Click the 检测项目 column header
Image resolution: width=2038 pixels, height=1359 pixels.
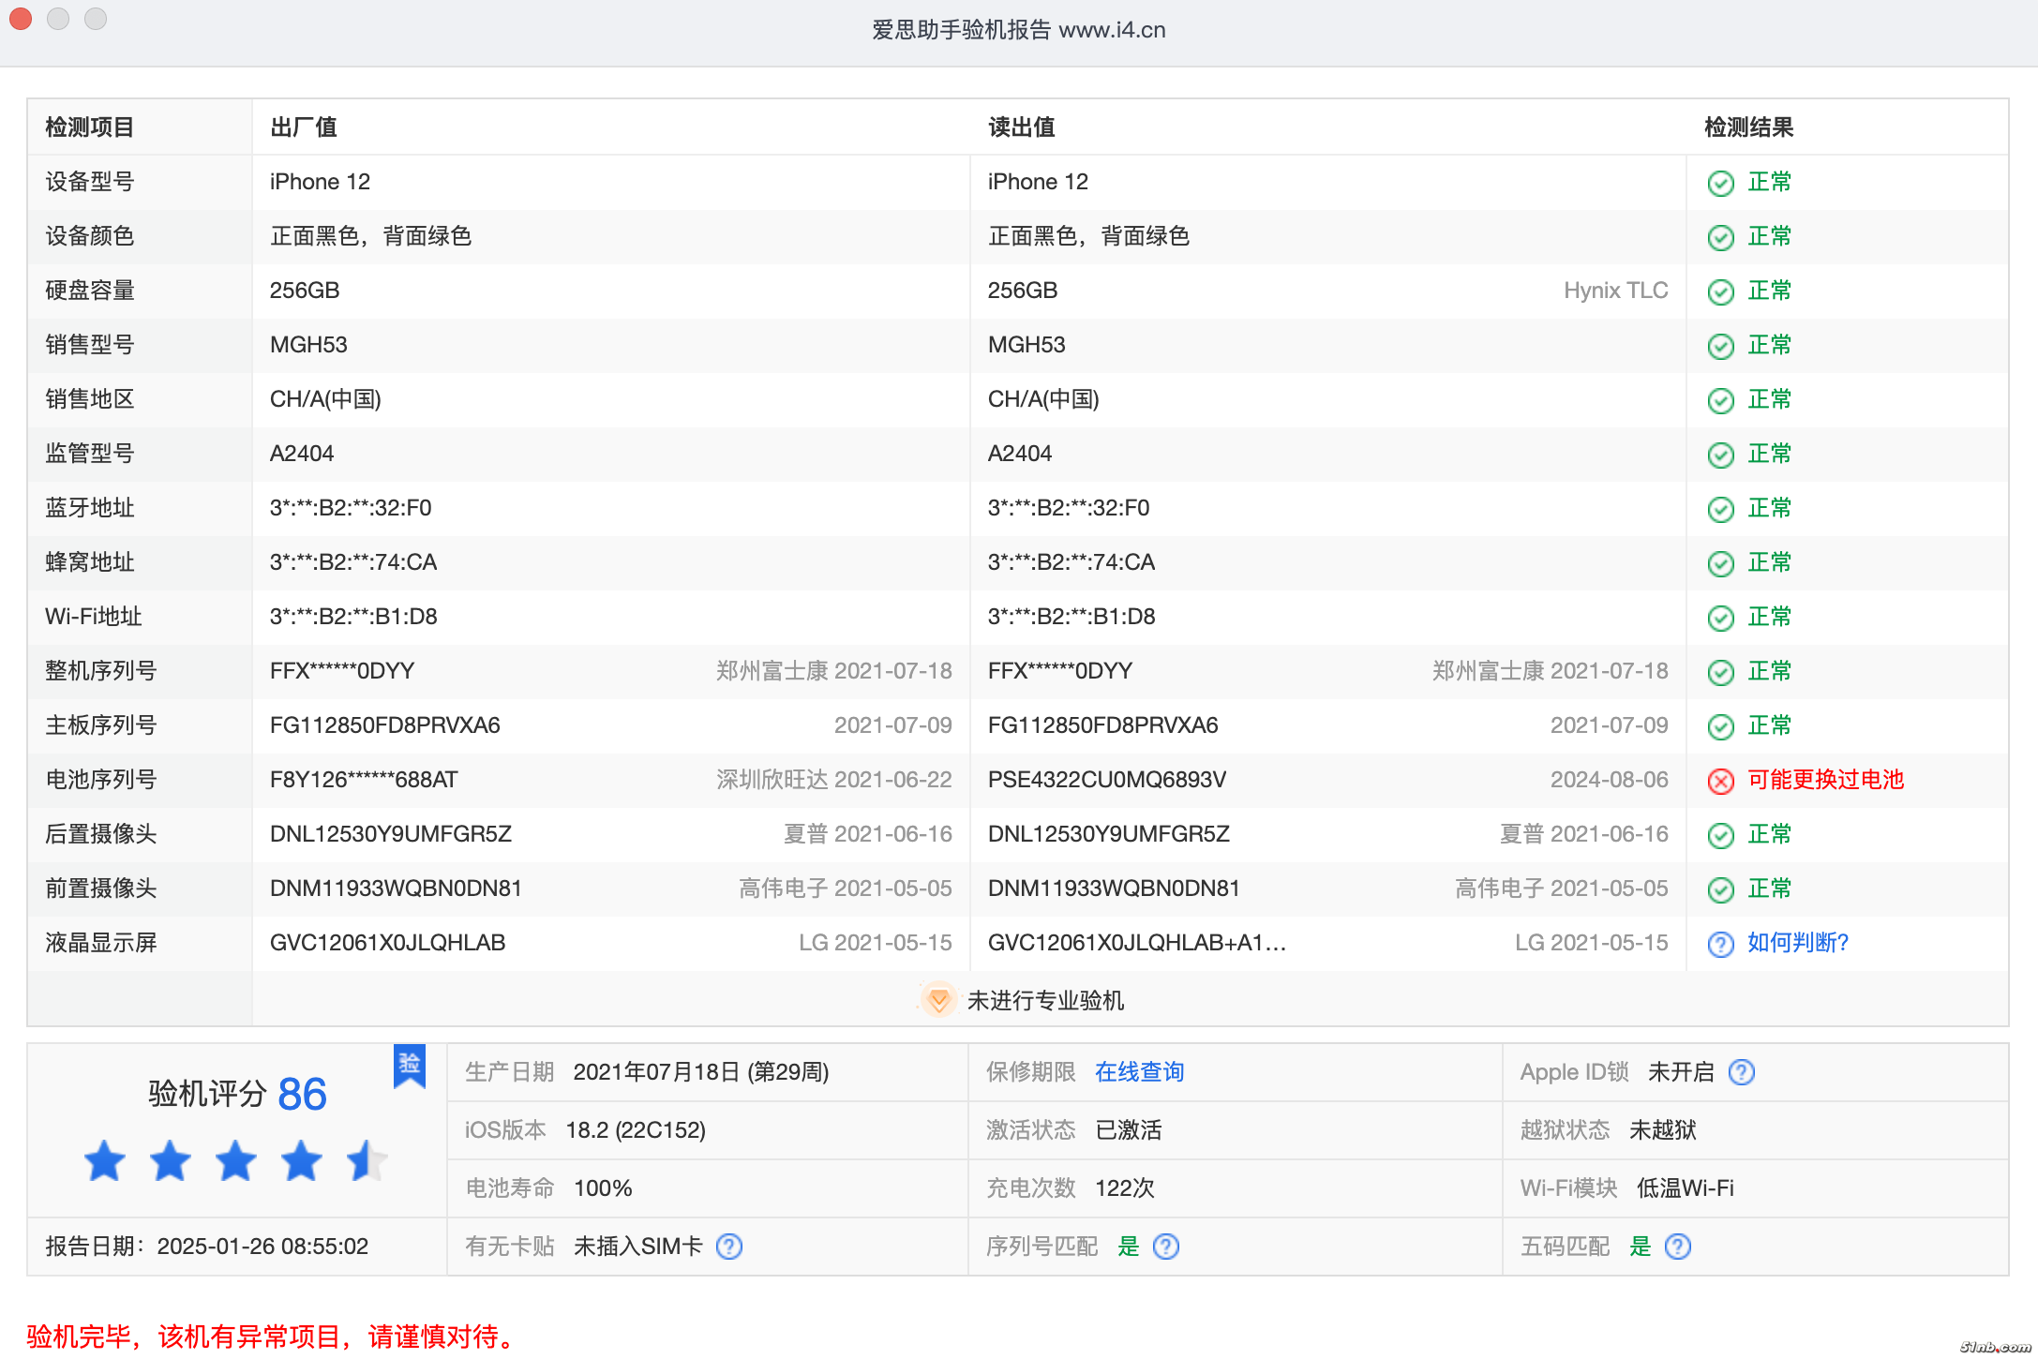pyautogui.click(x=90, y=127)
